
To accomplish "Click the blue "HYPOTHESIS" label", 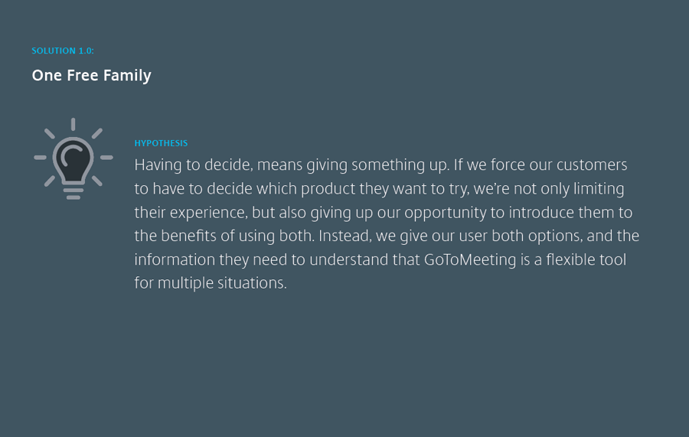I will click(161, 143).
